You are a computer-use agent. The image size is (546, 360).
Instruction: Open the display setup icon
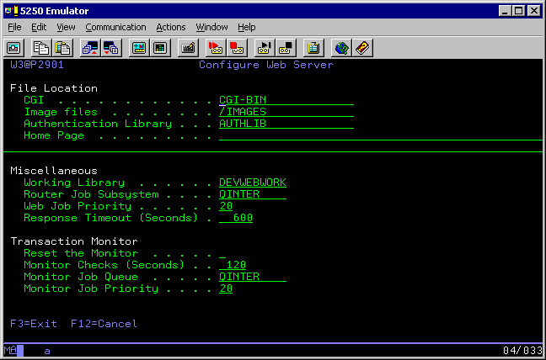click(139, 48)
